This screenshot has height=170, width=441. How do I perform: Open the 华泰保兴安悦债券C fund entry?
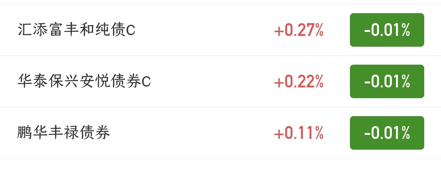click(220, 81)
